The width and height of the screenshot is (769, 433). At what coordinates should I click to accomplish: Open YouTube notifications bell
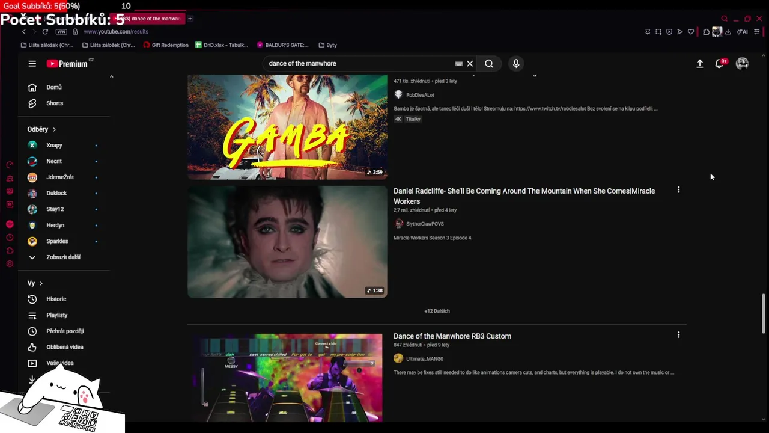719,64
